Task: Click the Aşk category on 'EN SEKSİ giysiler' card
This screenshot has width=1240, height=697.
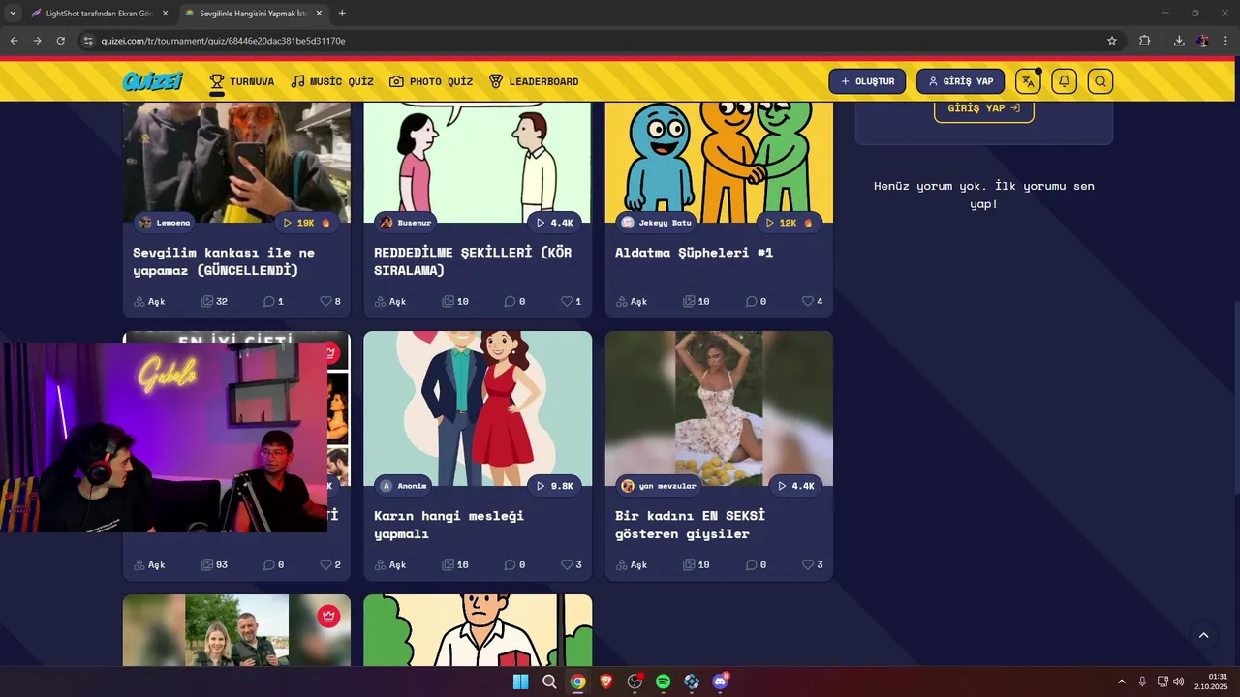Action: pos(632,564)
